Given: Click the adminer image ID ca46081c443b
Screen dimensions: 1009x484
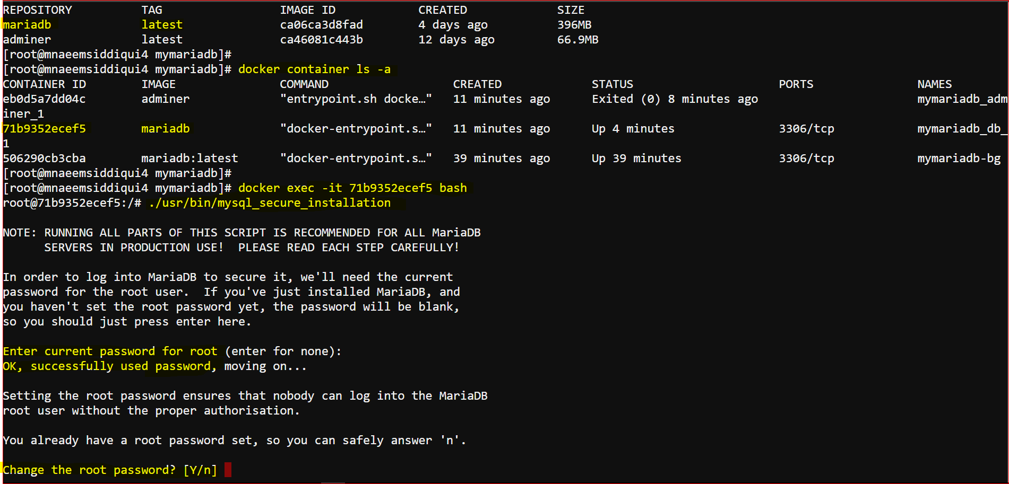Looking at the screenshot, I should coord(322,39).
